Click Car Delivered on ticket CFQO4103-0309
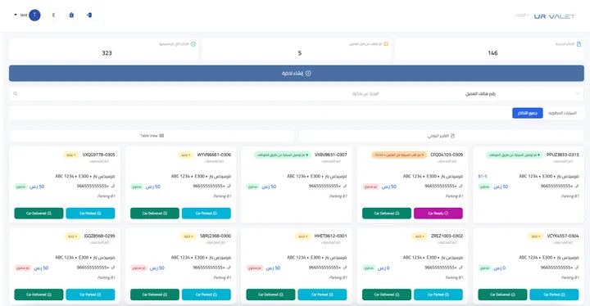The width and height of the screenshot is (590, 306). click(x=387, y=214)
